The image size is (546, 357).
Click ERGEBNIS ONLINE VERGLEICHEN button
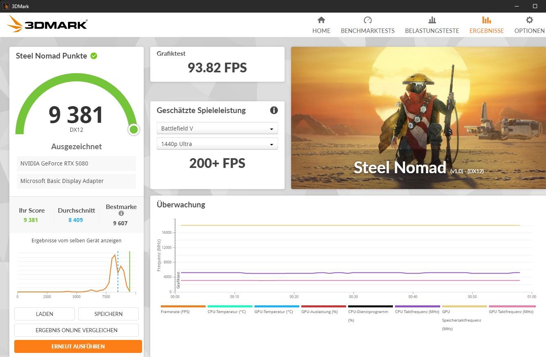pos(77,330)
